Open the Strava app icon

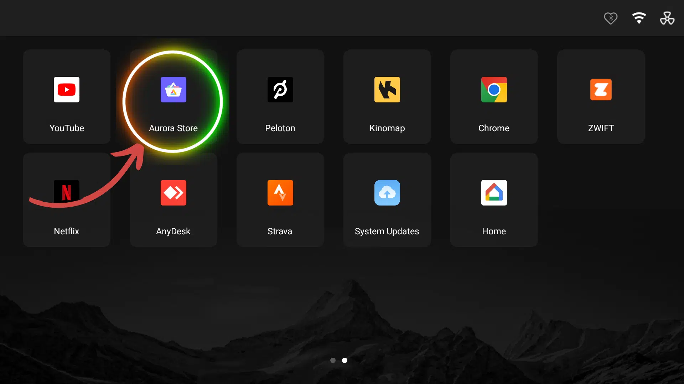click(280, 193)
